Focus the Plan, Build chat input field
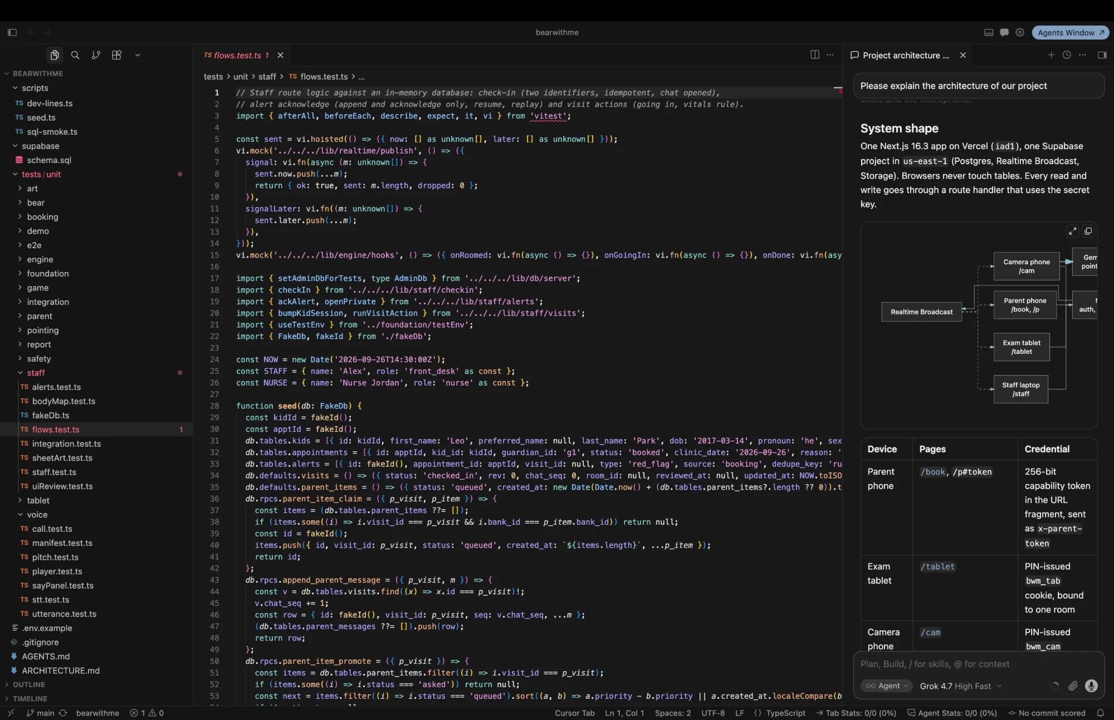Screen dimensions: 1114x720 [979, 664]
